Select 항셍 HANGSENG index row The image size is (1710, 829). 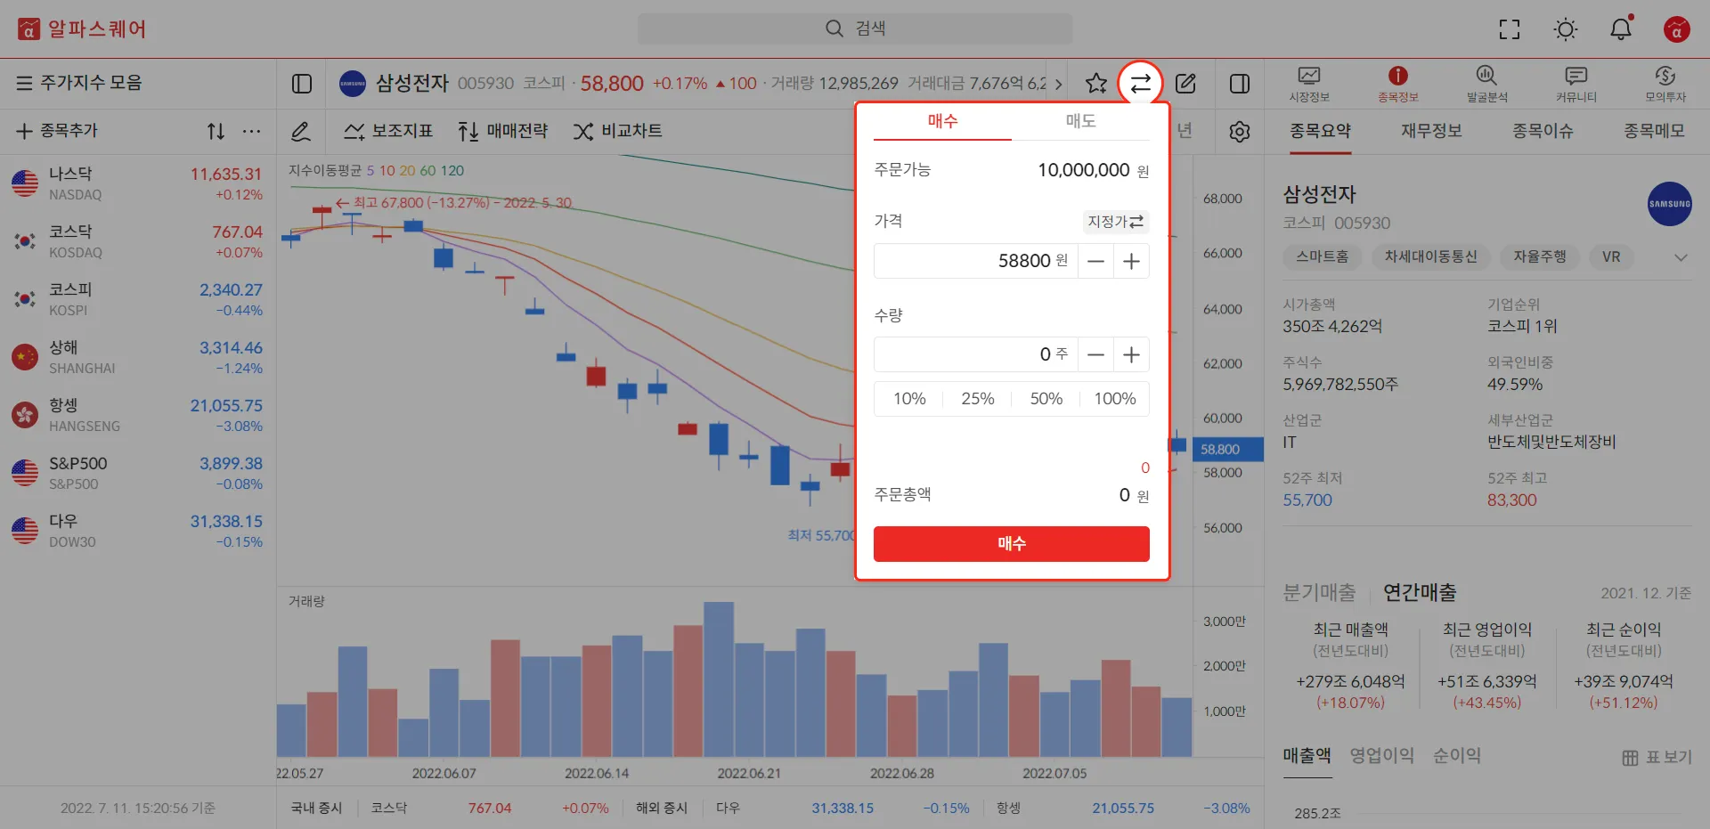click(138, 415)
